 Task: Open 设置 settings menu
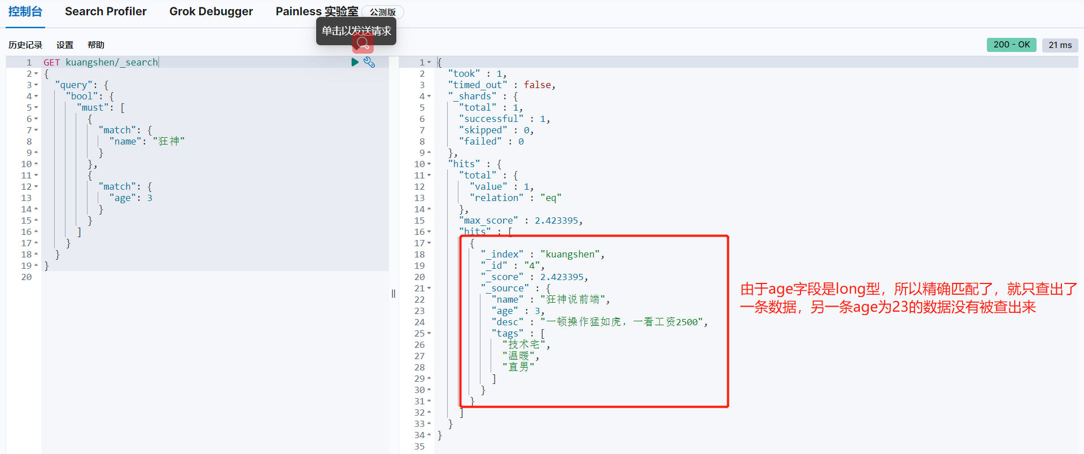(65, 45)
